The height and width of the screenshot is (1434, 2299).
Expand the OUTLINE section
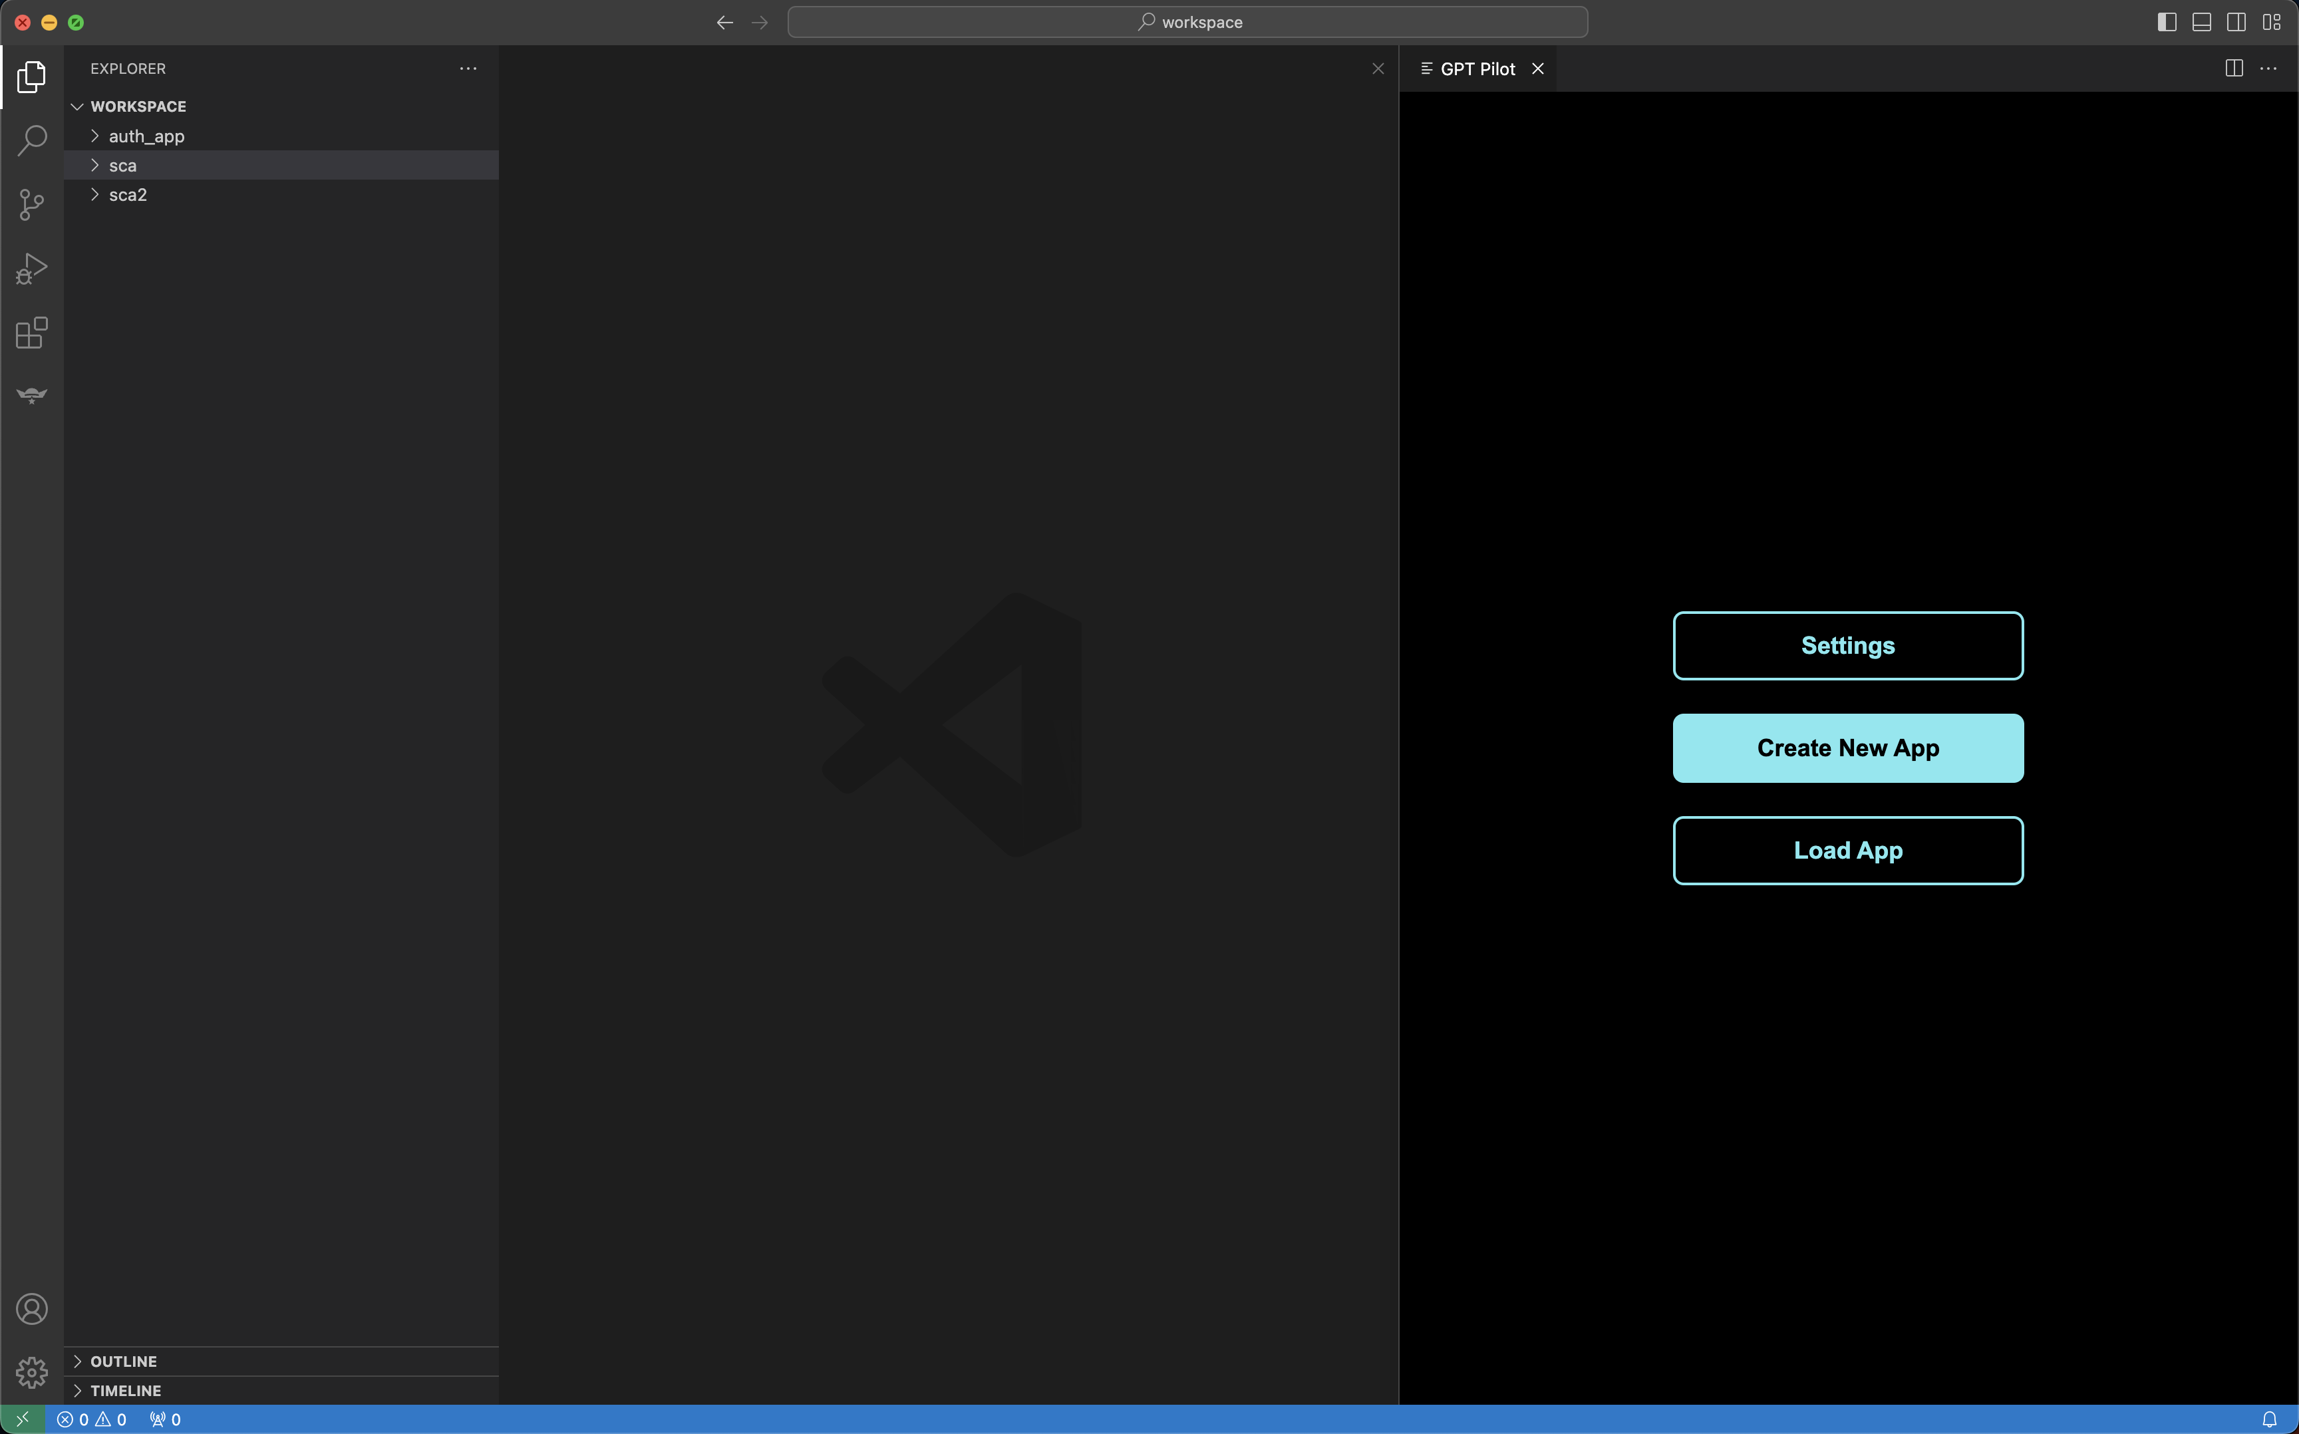[123, 1361]
